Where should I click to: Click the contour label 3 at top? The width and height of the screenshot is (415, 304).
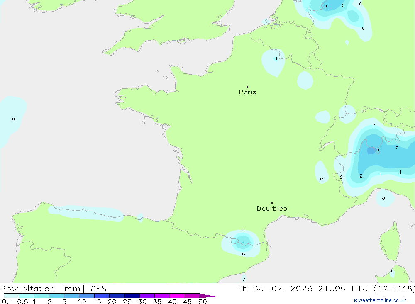pyautogui.click(x=326, y=7)
